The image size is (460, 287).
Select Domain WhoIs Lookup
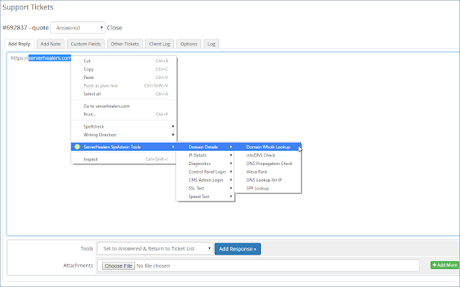(268, 146)
